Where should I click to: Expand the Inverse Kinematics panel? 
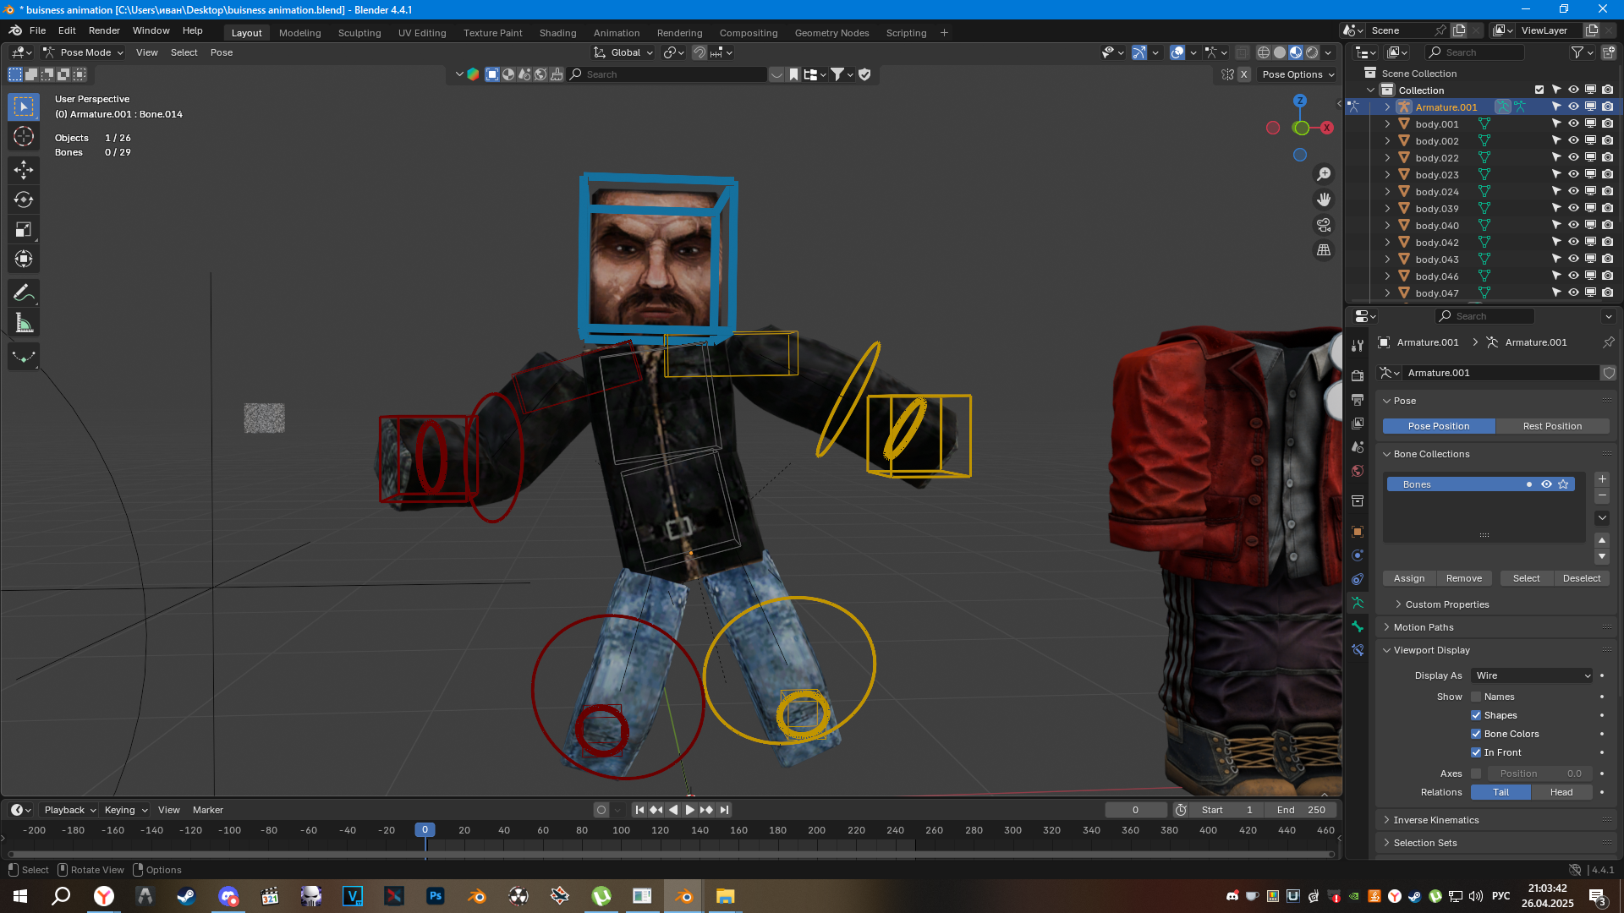pyautogui.click(x=1435, y=820)
